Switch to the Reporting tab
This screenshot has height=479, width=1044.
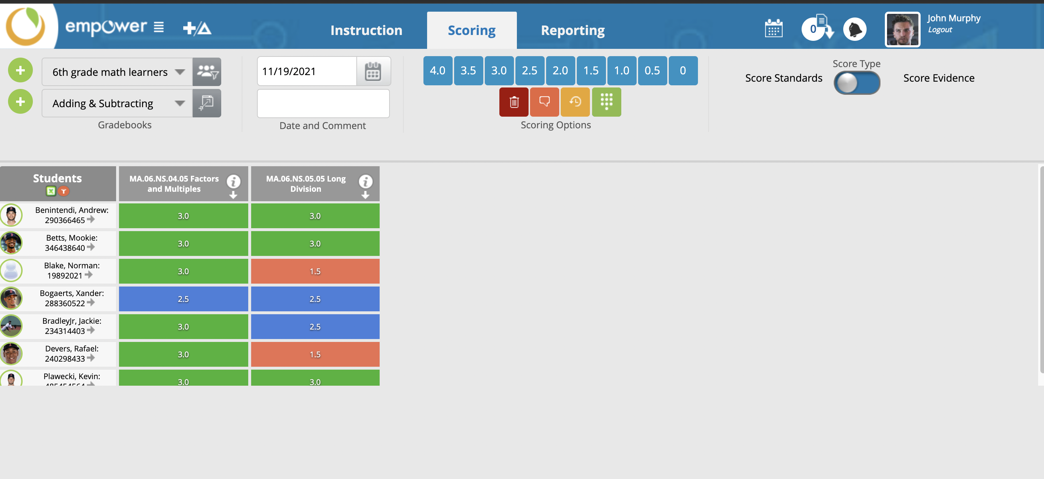(572, 30)
